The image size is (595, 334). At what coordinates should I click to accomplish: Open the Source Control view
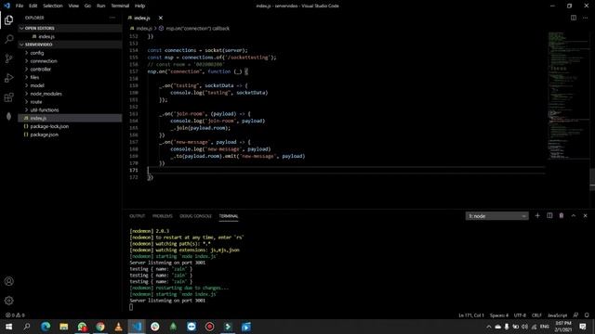click(x=8, y=58)
